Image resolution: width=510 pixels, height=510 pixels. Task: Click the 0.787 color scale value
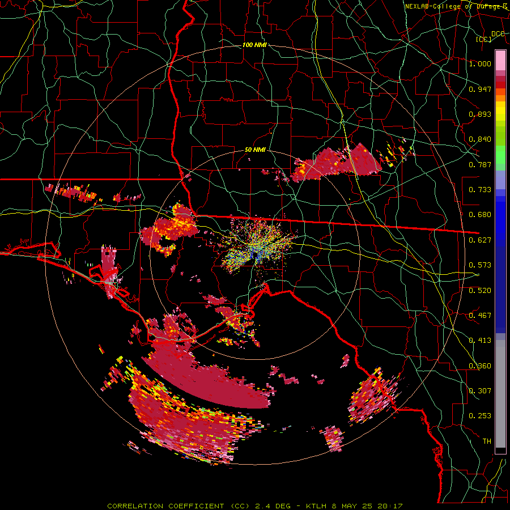pyautogui.click(x=480, y=164)
